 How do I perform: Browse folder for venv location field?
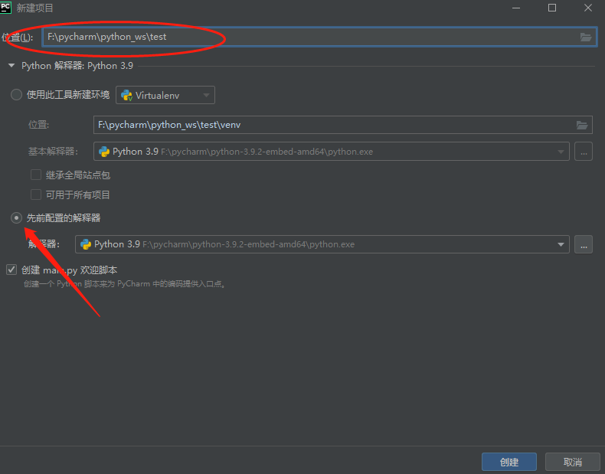[x=582, y=125]
